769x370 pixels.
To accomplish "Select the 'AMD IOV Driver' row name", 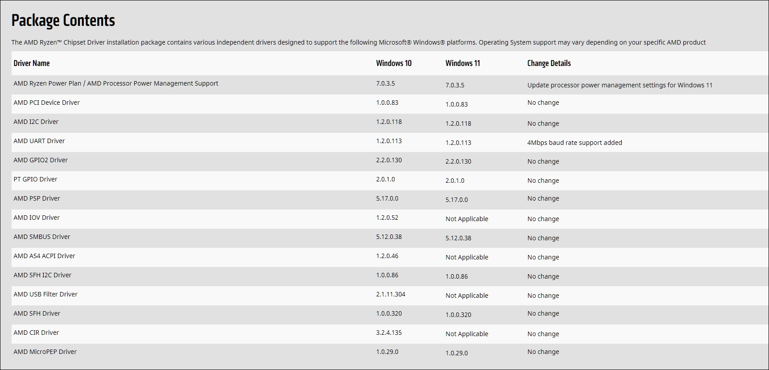I will pos(37,218).
